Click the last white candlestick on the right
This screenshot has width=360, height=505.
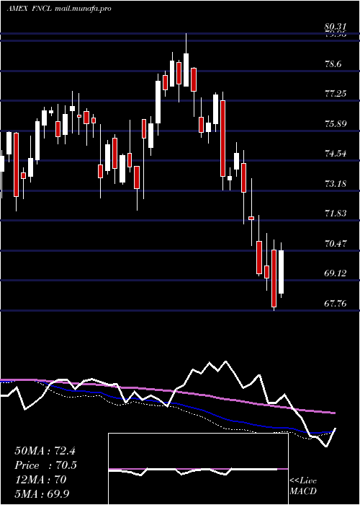point(282,271)
